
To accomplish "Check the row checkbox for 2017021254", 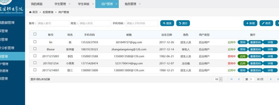I will (x=35, y=63).
